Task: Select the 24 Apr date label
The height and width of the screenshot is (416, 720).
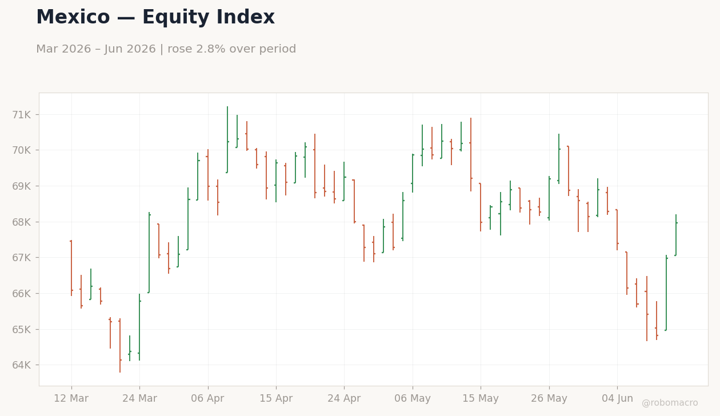Action: tap(344, 399)
